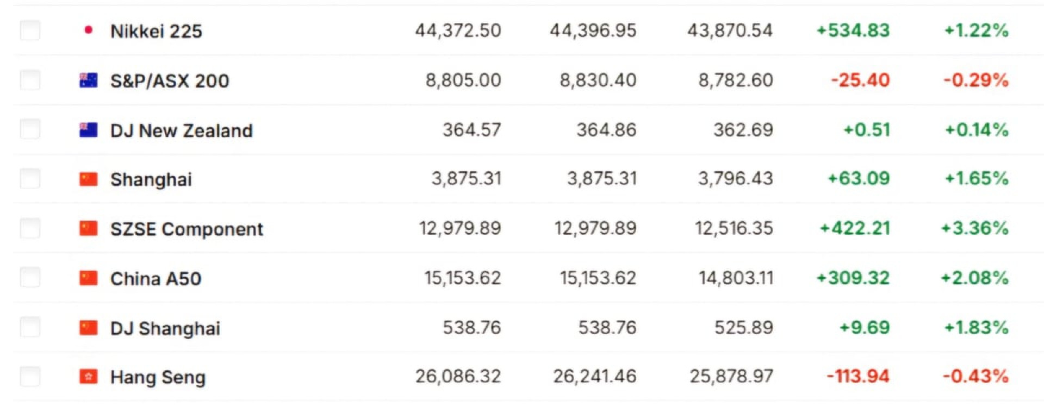The image size is (1044, 406).
Task: Enable the SZSE Component checkbox
Action: [x=30, y=229]
